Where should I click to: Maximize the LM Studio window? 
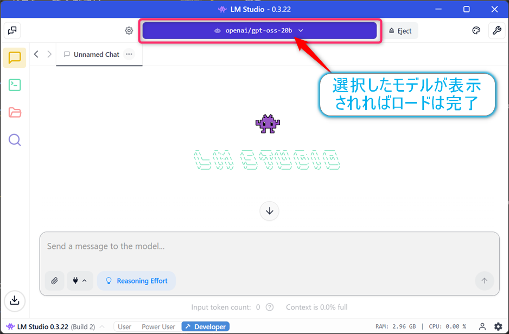pos(467,9)
